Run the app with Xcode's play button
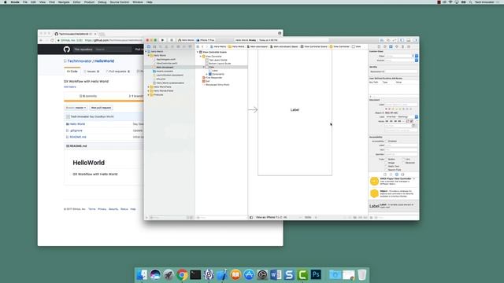This screenshot has width=504, height=283. point(163,40)
